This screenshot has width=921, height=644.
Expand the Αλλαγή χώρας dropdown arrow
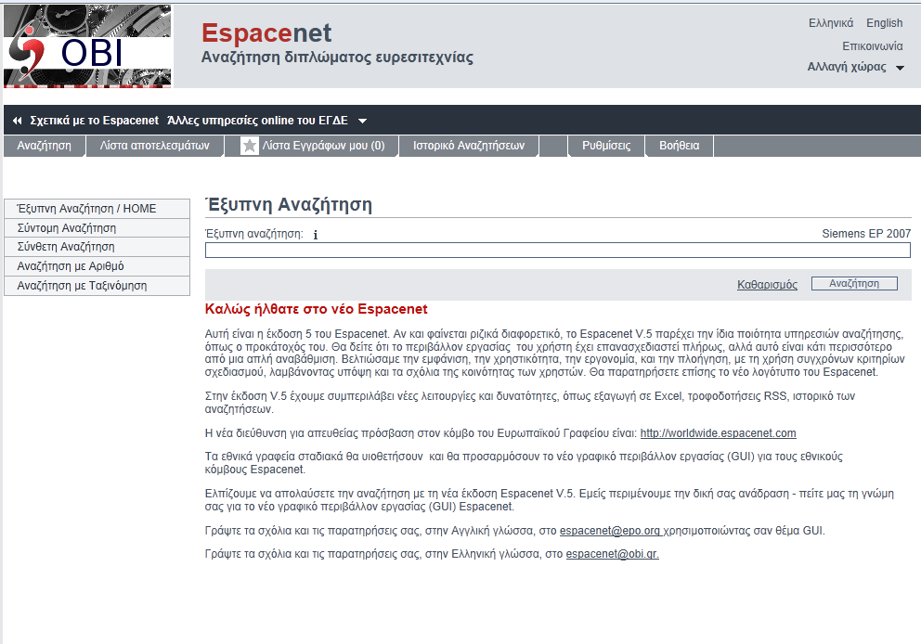pos(900,68)
